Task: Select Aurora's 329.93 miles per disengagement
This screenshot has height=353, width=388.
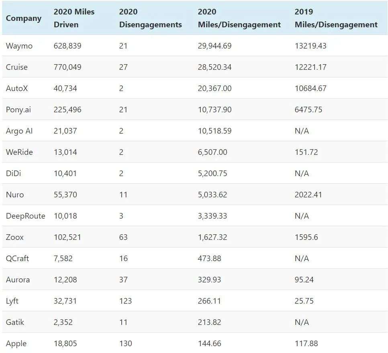Action: (209, 280)
